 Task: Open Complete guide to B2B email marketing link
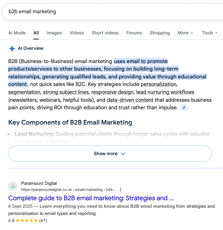tap(91, 198)
